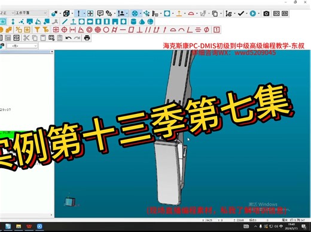Expand arrow next to red half-circle icon

[x=197, y=14]
